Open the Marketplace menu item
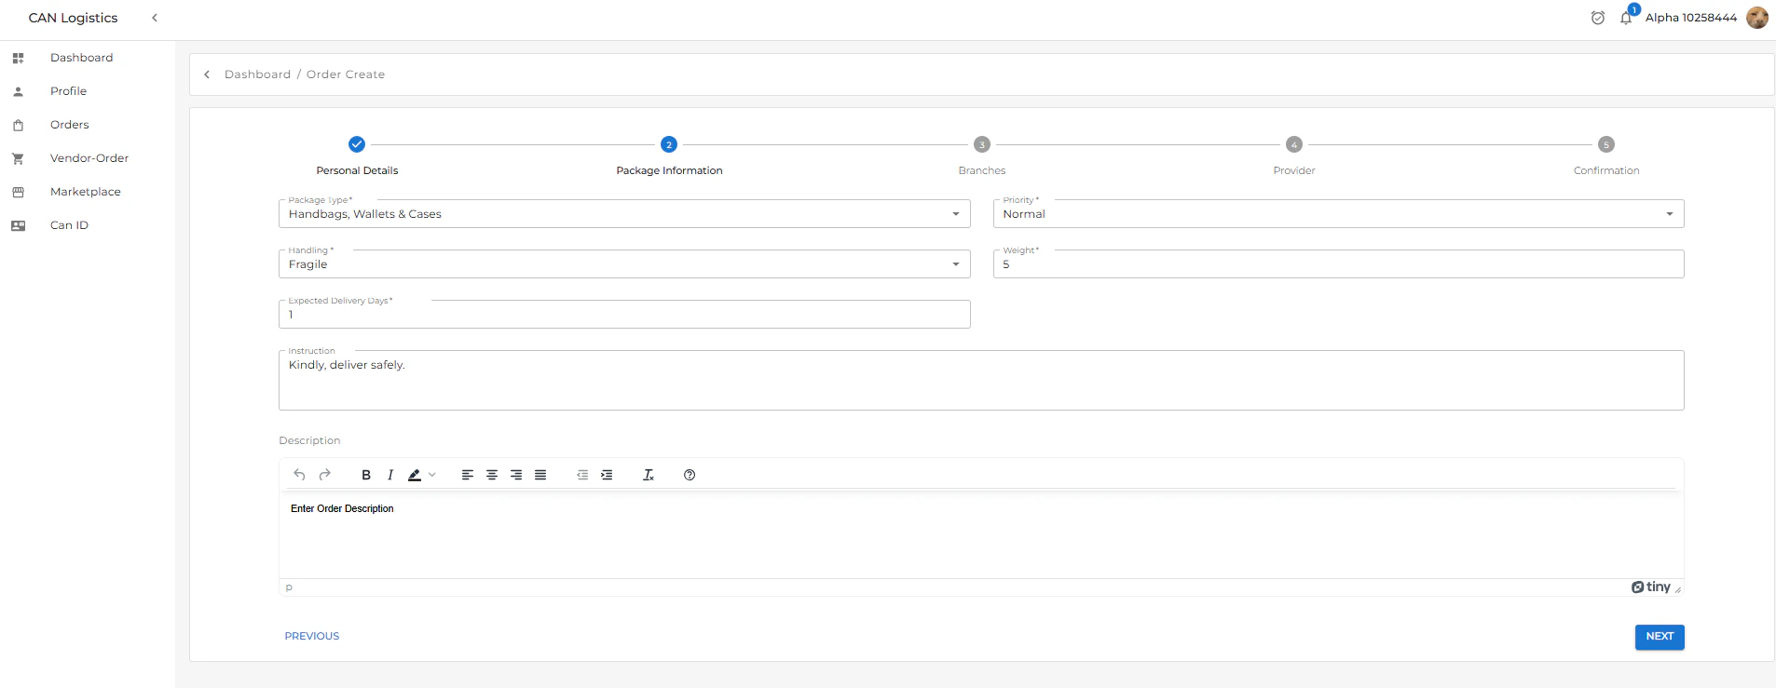1776x688 pixels. pos(86,192)
